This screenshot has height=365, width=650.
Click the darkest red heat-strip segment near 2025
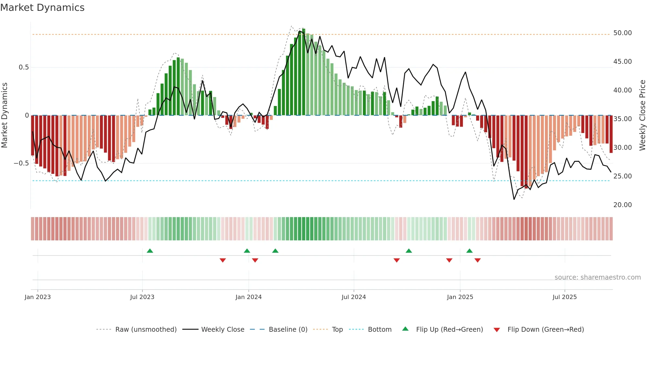click(x=526, y=229)
